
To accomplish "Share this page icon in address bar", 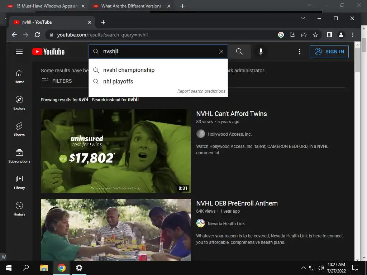I will [x=304, y=35].
